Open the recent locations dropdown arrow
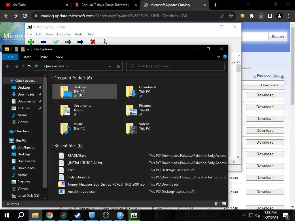This screenshot has height=221, width=295. 23,66
